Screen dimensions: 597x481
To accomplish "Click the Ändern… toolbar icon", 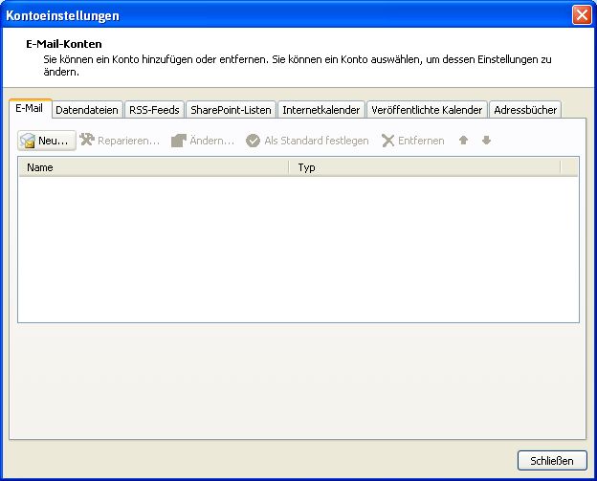I will click(x=178, y=141).
